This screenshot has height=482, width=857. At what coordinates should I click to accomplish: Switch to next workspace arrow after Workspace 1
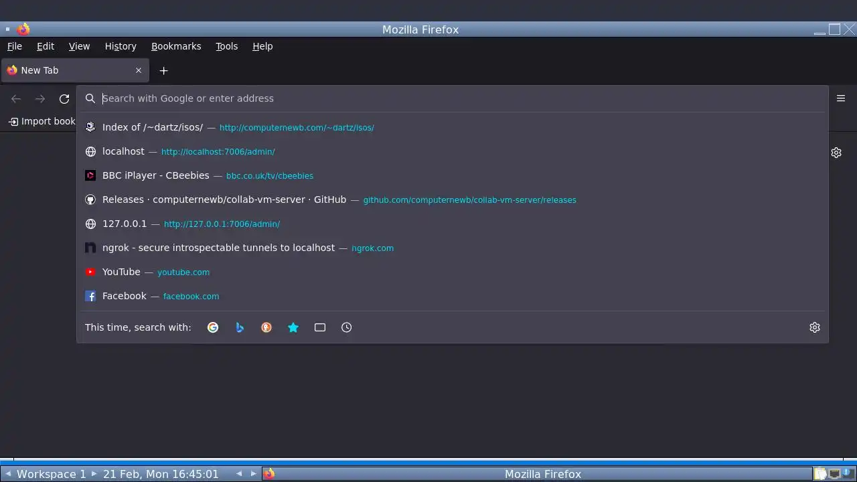click(94, 474)
